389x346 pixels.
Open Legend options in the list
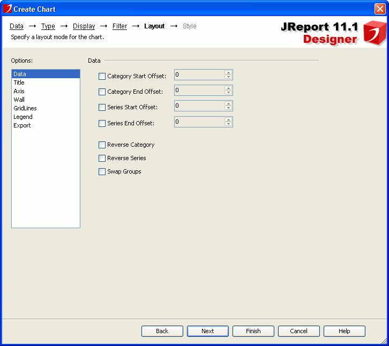coord(23,117)
